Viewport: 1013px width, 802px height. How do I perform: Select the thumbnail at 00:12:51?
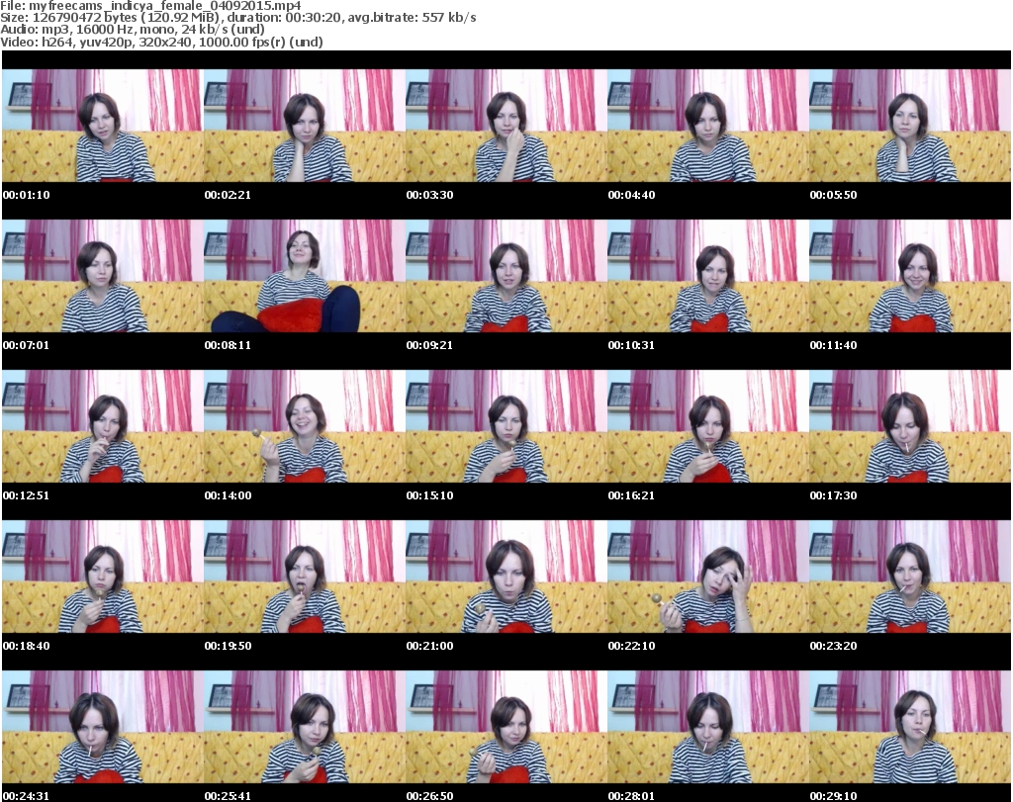point(103,426)
